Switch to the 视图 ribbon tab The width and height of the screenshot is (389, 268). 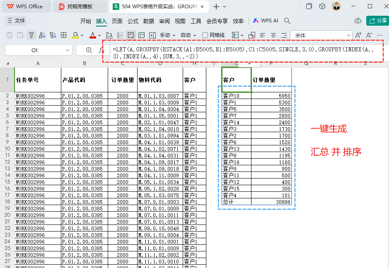click(x=180, y=21)
